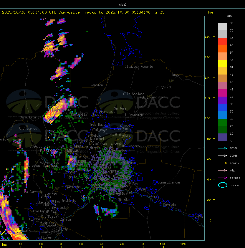Click the 'Clla.SanJose' map label
This screenshot has height=248, width=245.
(134, 94)
